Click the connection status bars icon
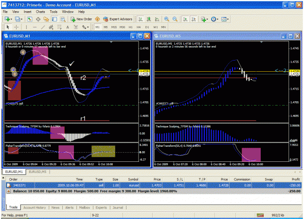 coord(260,215)
